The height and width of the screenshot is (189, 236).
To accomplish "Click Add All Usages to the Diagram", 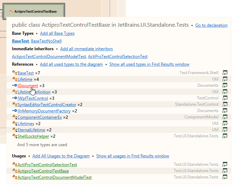I will (61, 156).
